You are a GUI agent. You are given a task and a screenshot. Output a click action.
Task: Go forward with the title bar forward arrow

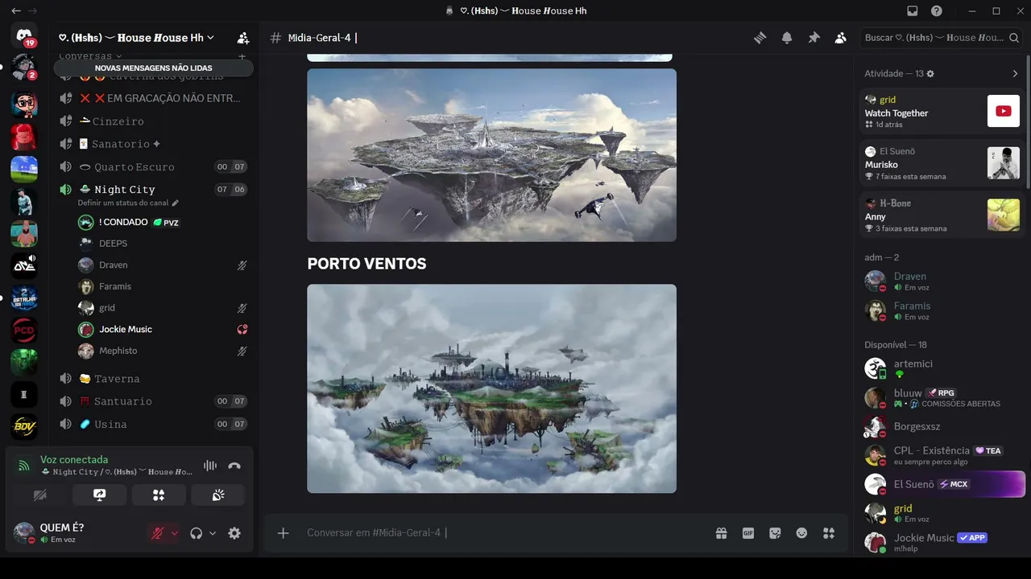pyautogui.click(x=32, y=11)
